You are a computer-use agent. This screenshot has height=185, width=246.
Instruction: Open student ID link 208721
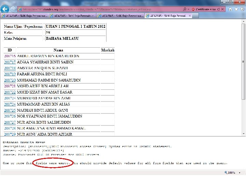[x=10, y=86]
